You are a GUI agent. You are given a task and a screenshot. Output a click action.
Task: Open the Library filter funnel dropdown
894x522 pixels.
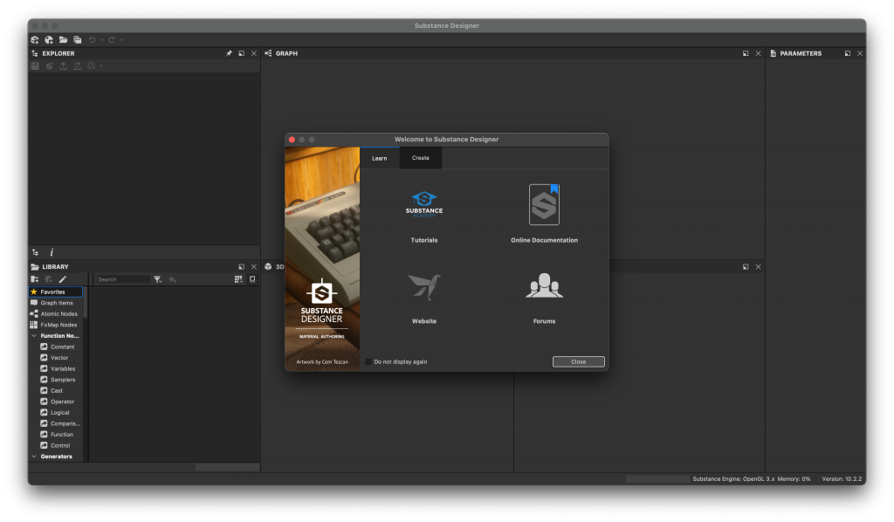[x=158, y=279]
